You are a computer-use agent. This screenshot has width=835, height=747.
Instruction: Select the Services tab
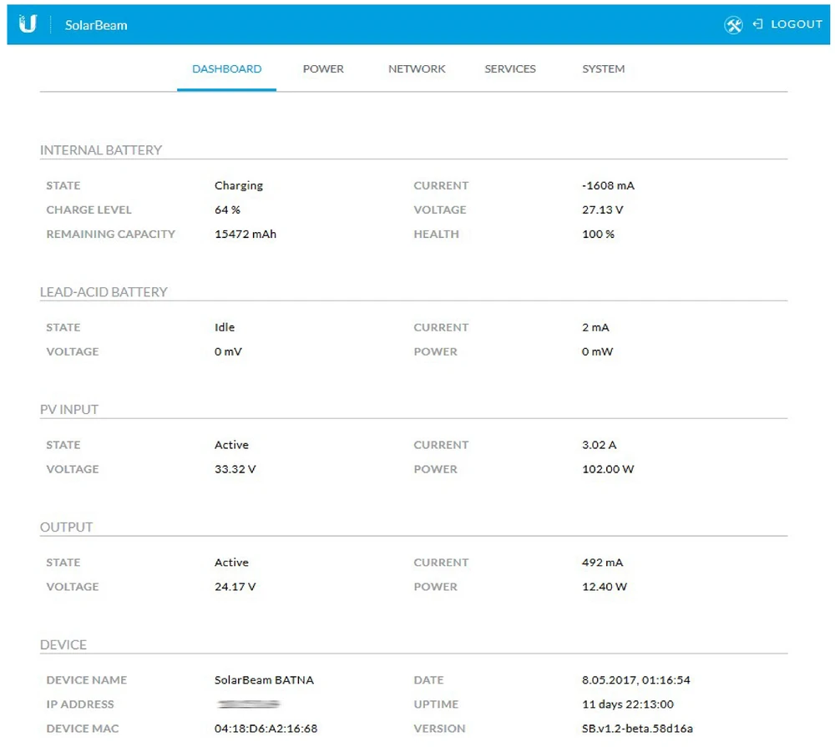point(510,69)
